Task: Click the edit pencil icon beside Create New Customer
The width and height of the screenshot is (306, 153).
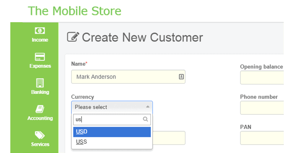Action: [73, 37]
